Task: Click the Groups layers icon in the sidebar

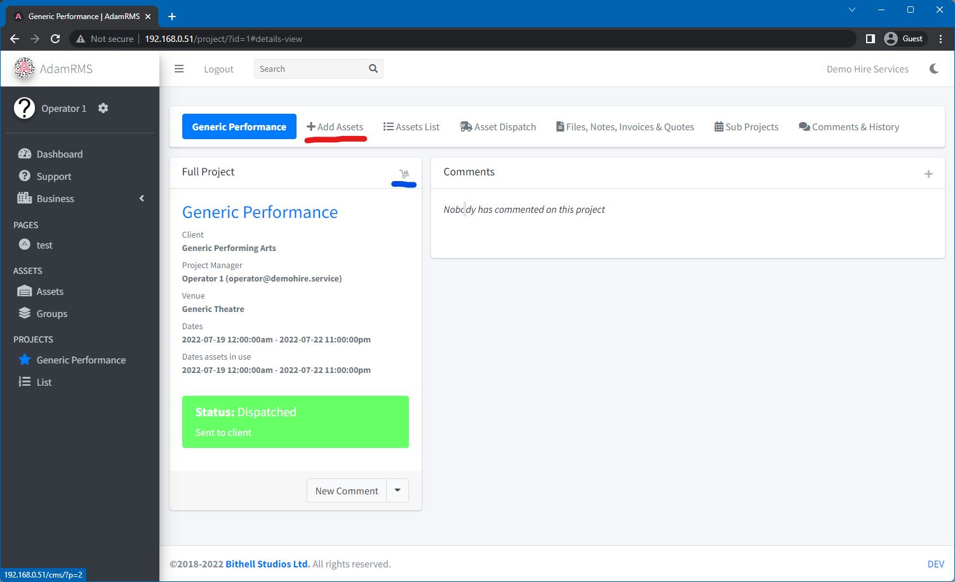Action: (x=24, y=313)
